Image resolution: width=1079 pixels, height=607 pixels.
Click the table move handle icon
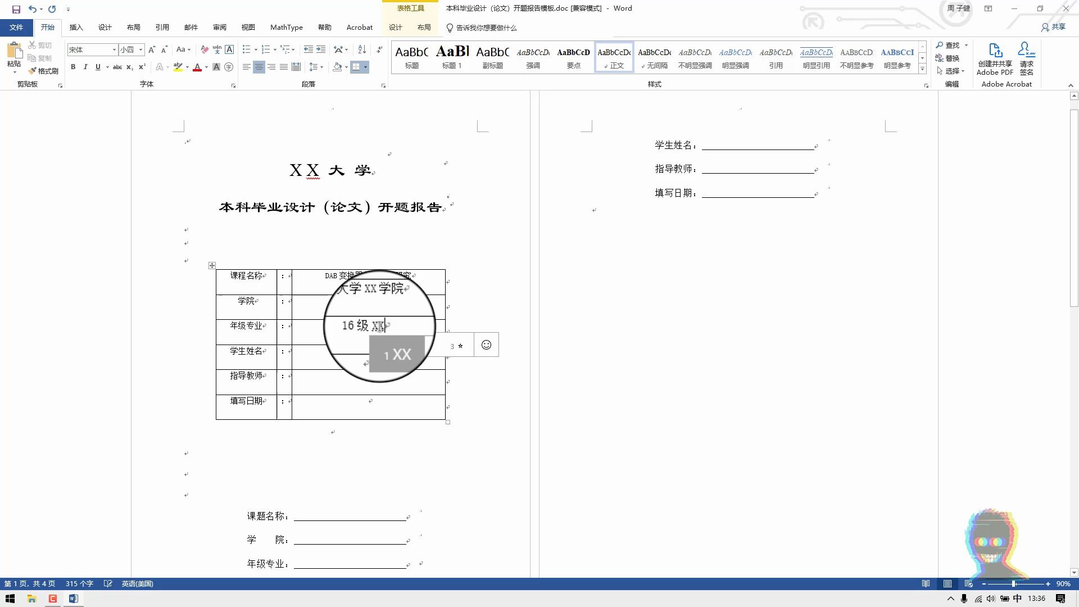(x=212, y=265)
